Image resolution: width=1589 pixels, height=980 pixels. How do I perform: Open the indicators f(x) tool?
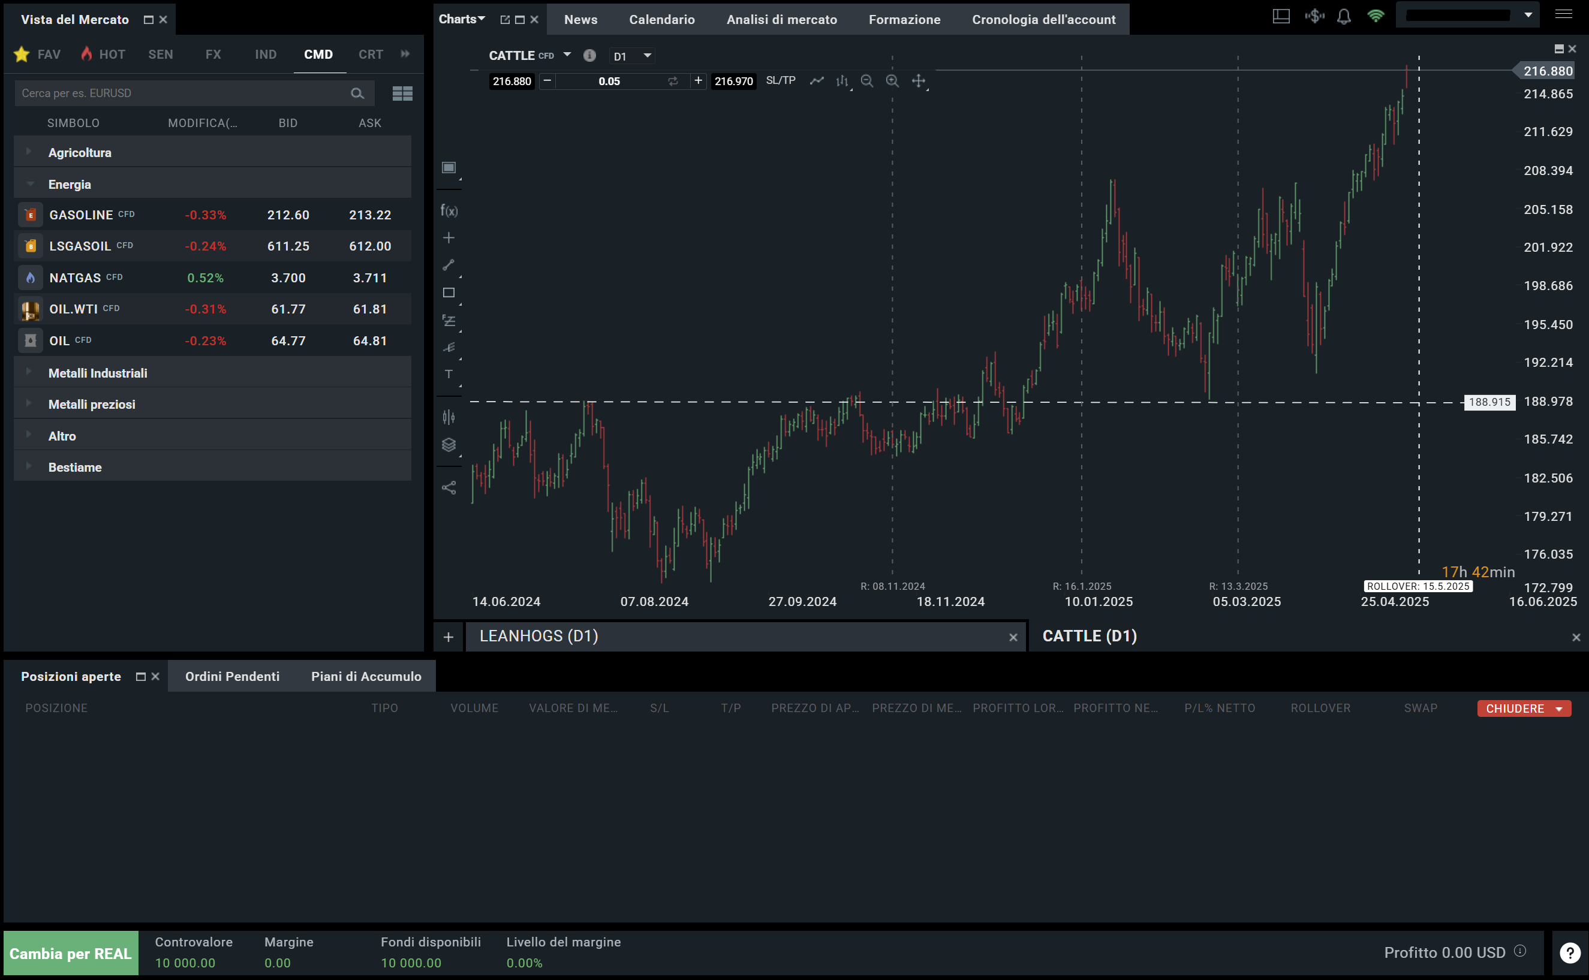[x=449, y=210]
